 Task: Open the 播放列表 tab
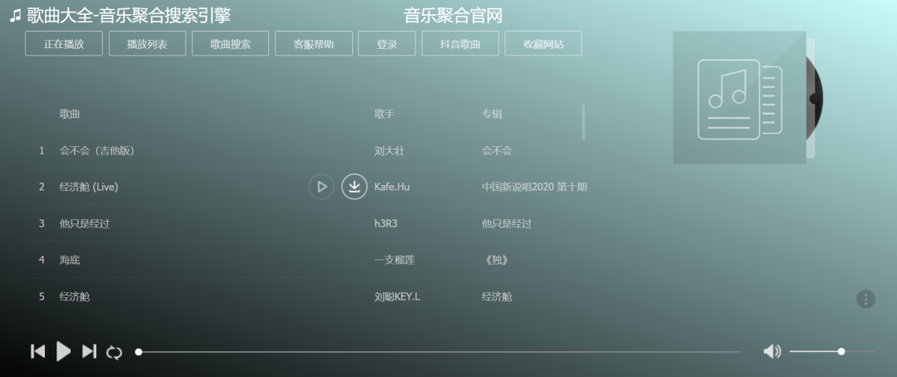click(x=147, y=44)
